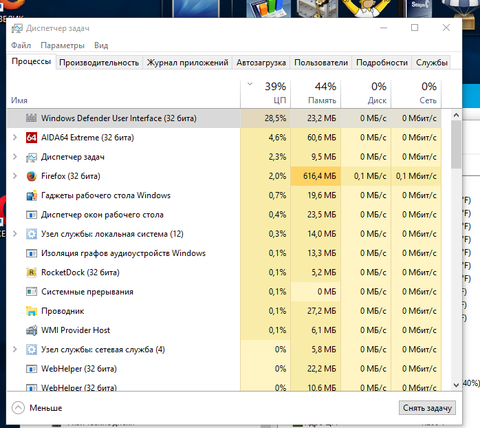Open the Параметры menu
The image size is (480, 428).
click(63, 45)
